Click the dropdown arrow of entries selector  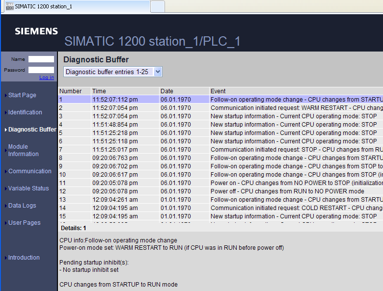(x=158, y=72)
